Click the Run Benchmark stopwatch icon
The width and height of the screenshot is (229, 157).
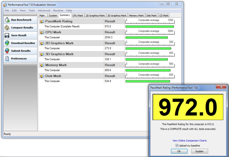point(7,20)
